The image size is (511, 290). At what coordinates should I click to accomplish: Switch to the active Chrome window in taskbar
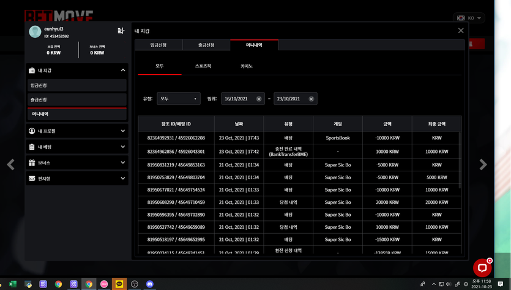pos(89,284)
